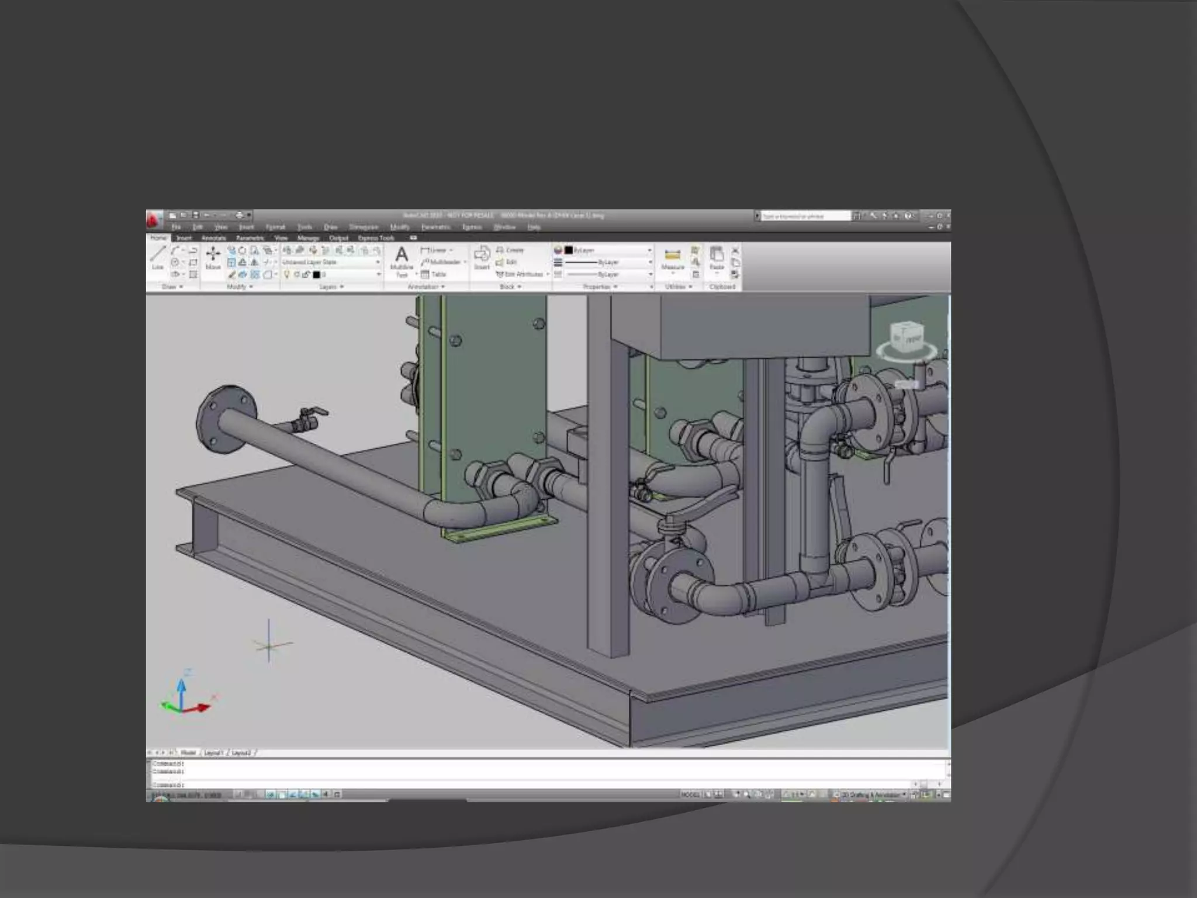Toggle the layer lock icon
Image resolution: width=1197 pixels, height=898 pixels.
click(x=306, y=274)
